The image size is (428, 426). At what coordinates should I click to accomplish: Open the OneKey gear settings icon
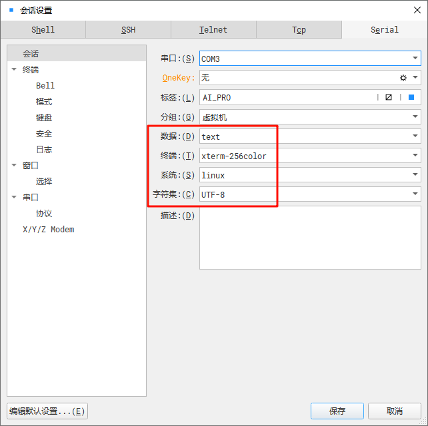pyautogui.click(x=403, y=78)
